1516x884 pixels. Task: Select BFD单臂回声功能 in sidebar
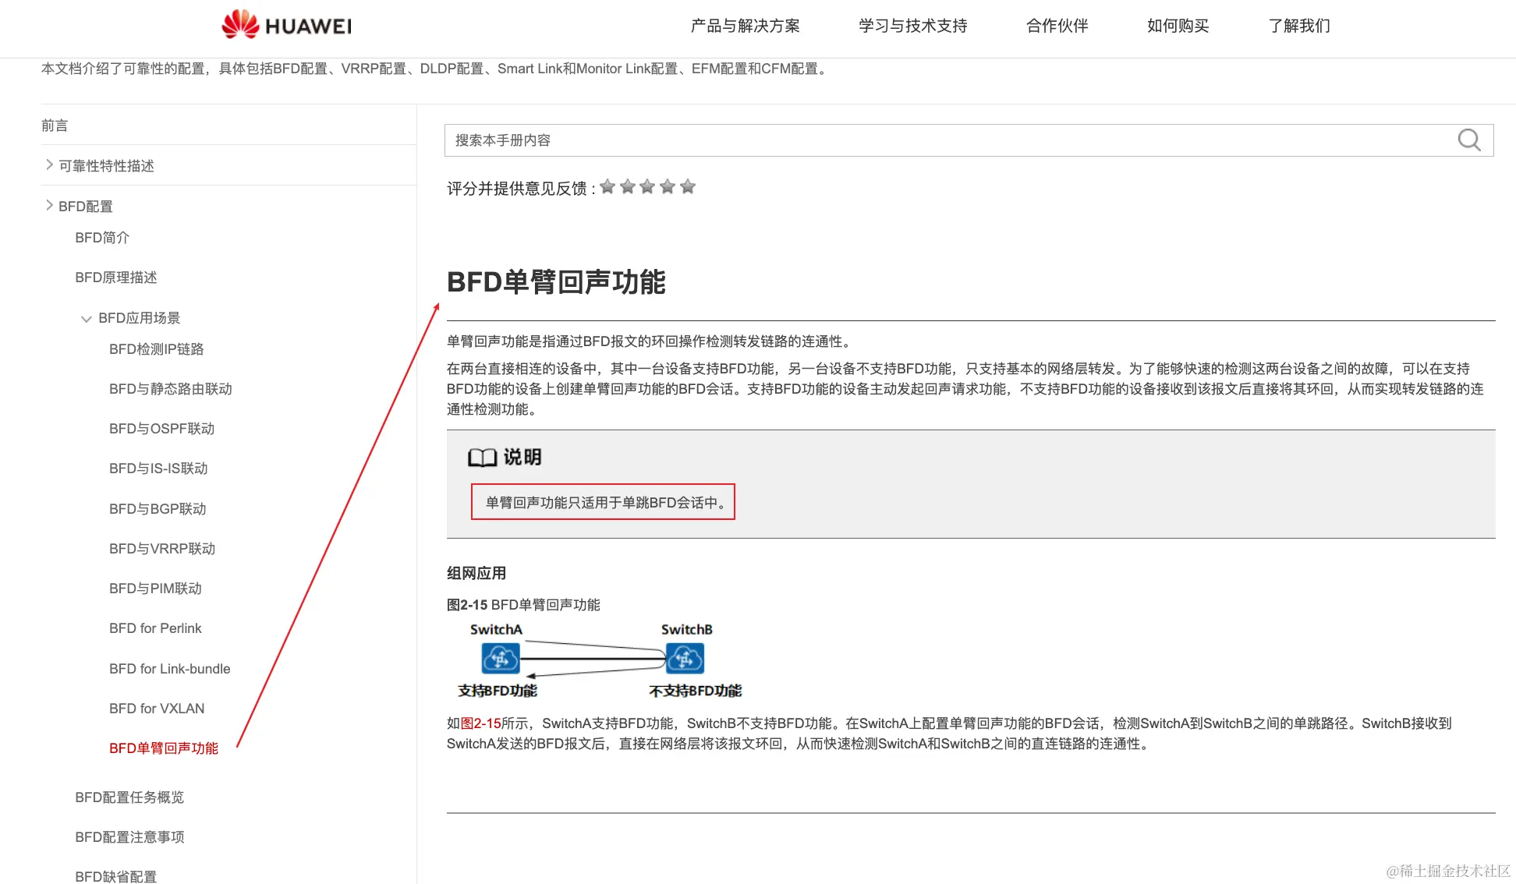point(163,748)
